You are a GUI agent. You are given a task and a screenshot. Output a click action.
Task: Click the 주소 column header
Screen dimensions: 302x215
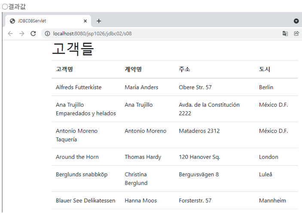(184, 69)
